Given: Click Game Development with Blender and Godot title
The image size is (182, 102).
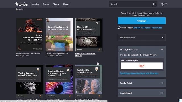Looking at the screenshot, I should (x=57, y=55).
